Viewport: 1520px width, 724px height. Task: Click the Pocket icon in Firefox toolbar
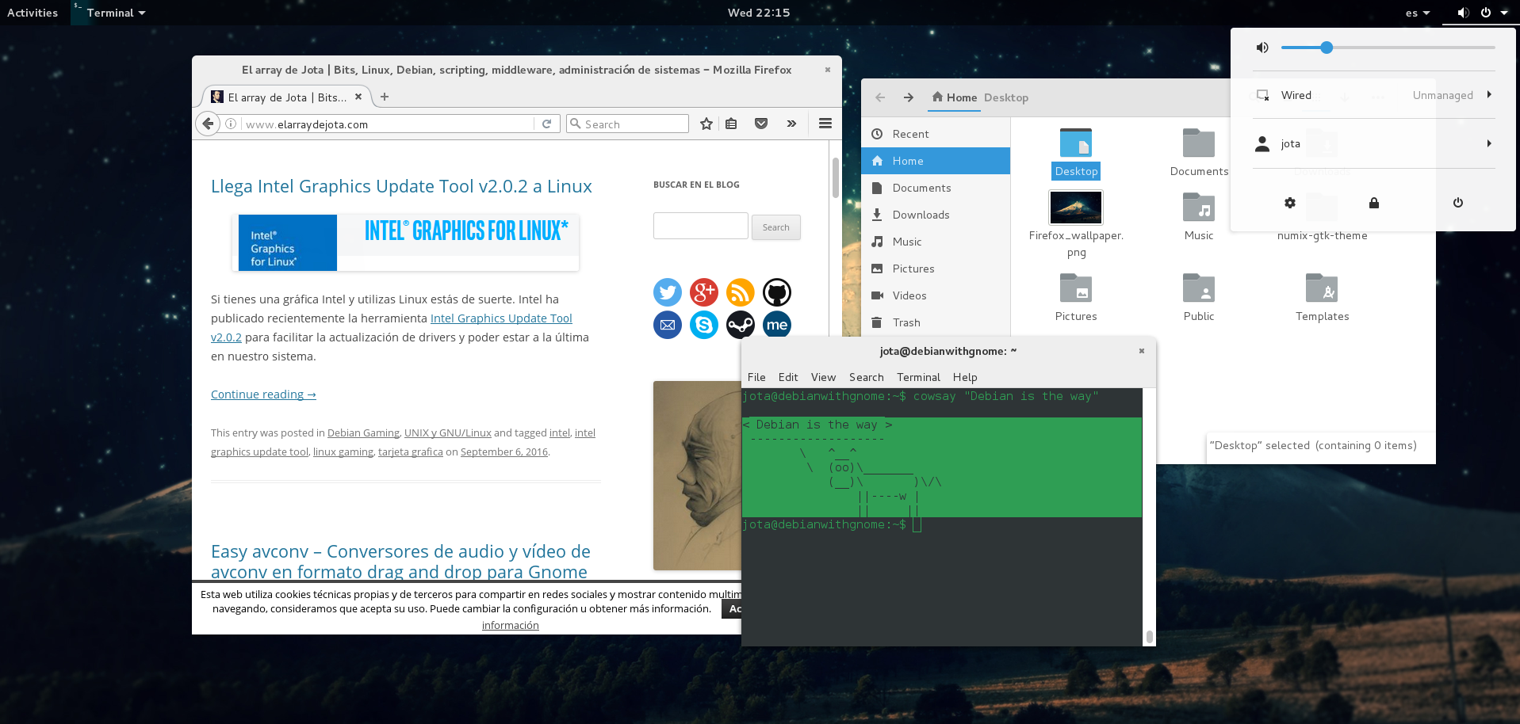click(x=761, y=124)
